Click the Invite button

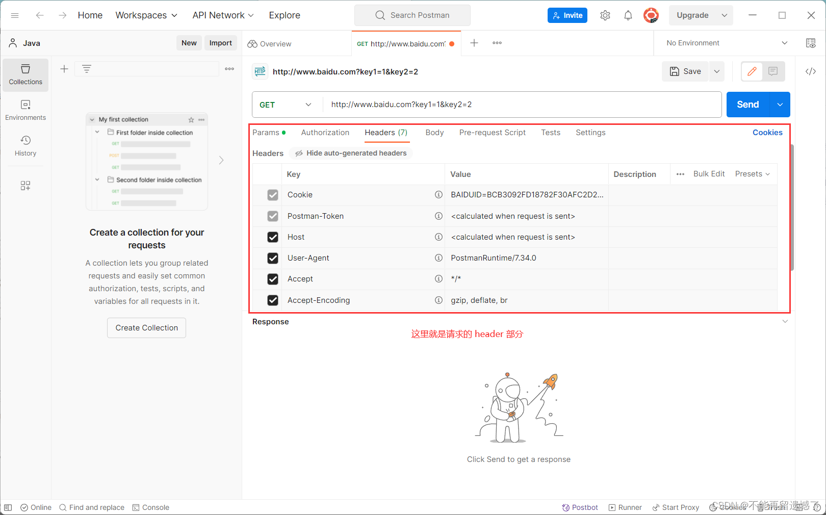pyautogui.click(x=567, y=15)
